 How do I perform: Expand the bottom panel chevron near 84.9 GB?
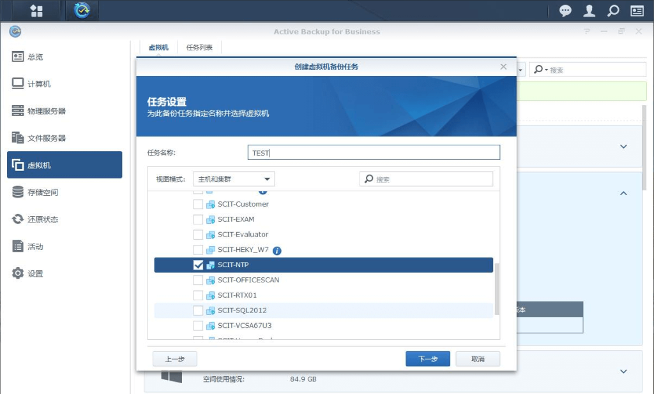pyautogui.click(x=623, y=372)
